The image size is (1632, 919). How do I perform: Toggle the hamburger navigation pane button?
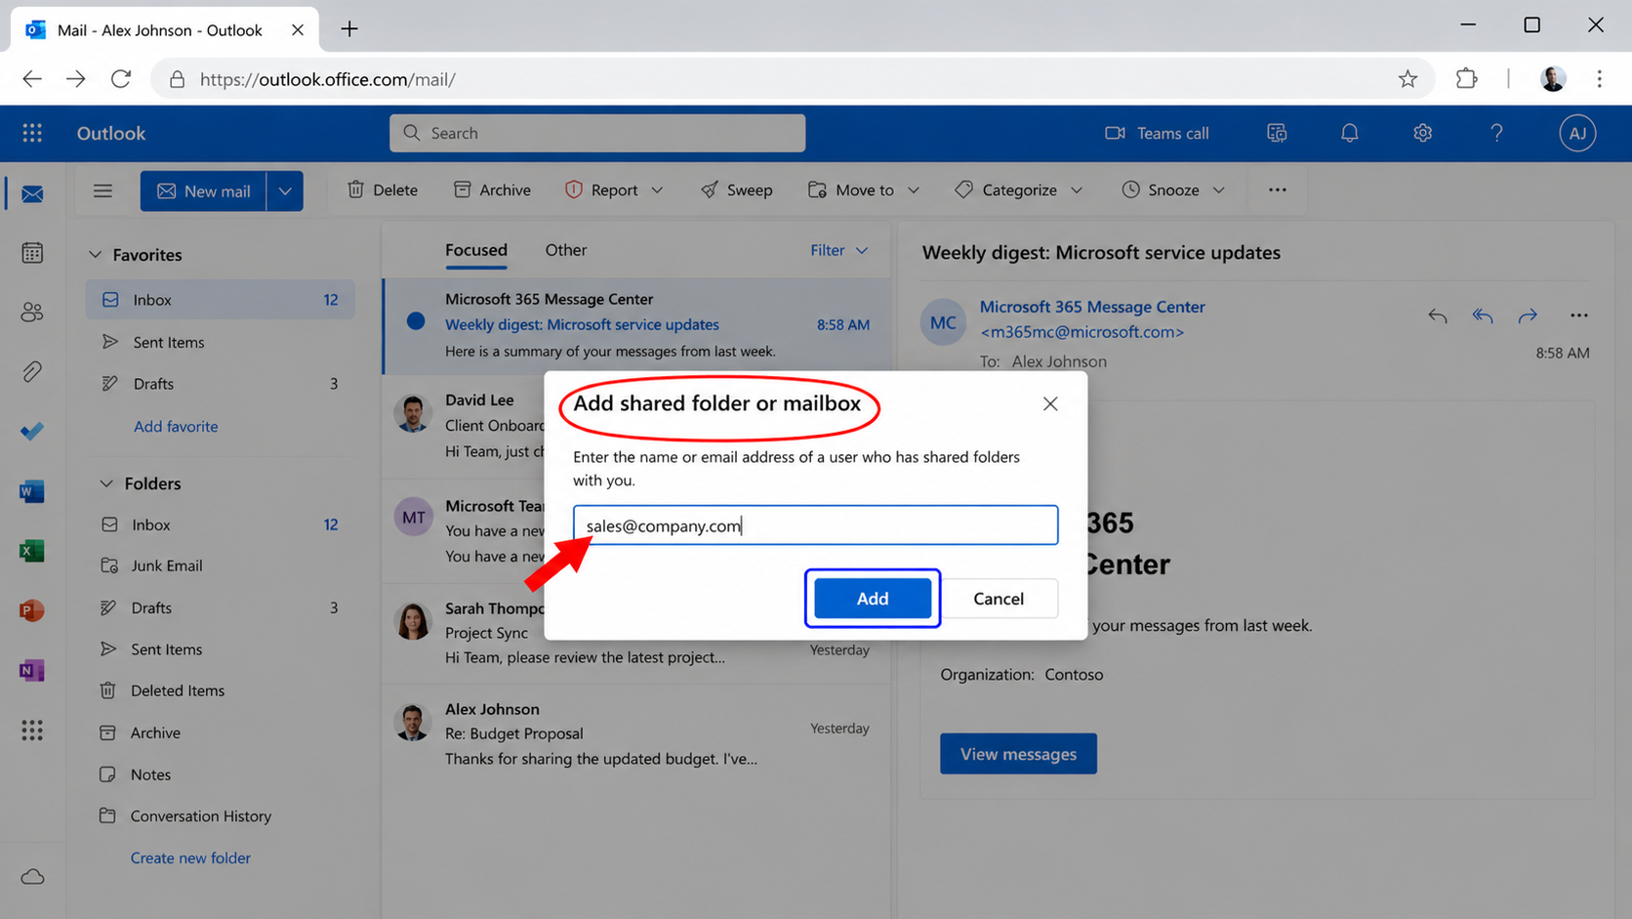[x=102, y=190]
